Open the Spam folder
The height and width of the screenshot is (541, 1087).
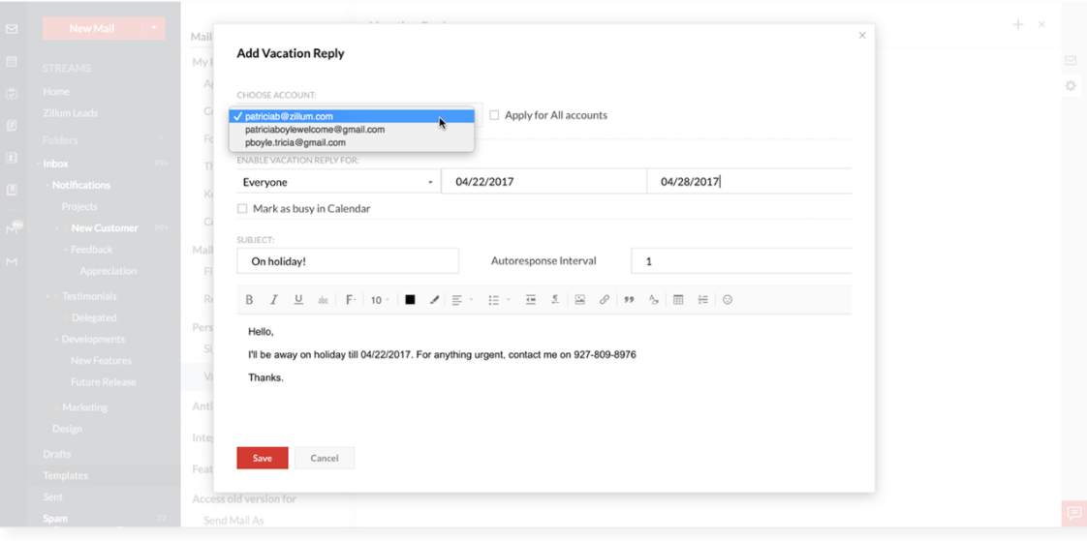coord(55,519)
